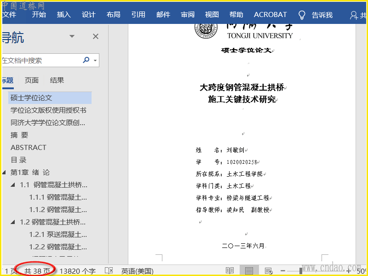Viewport: 368px width, 276px height.
Task: Go to the 摘 要 heading
Action: point(19,135)
